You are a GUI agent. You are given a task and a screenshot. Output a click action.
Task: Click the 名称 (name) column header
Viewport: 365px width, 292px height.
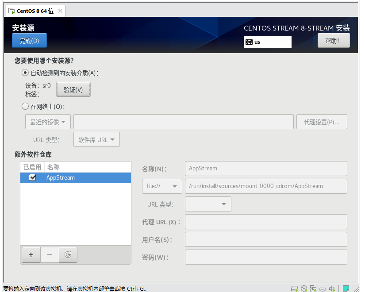tap(54, 167)
